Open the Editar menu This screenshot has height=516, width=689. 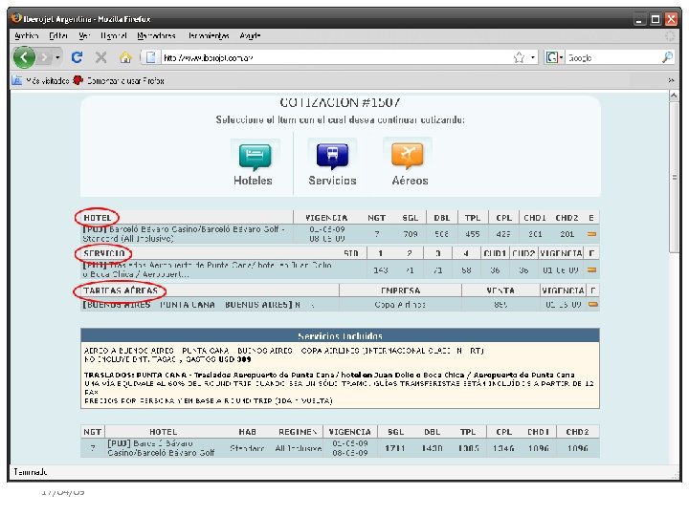click(x=58, y=35)
